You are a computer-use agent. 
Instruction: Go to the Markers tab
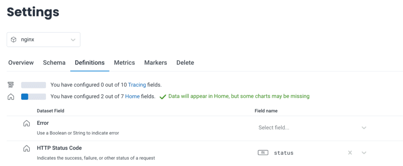[155, 63]
